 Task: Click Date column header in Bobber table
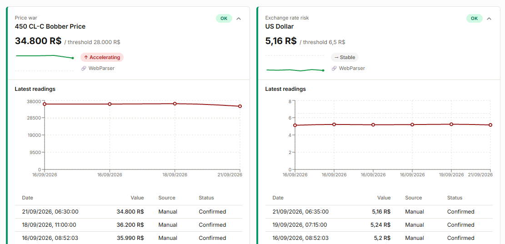(x=27, y=198)
